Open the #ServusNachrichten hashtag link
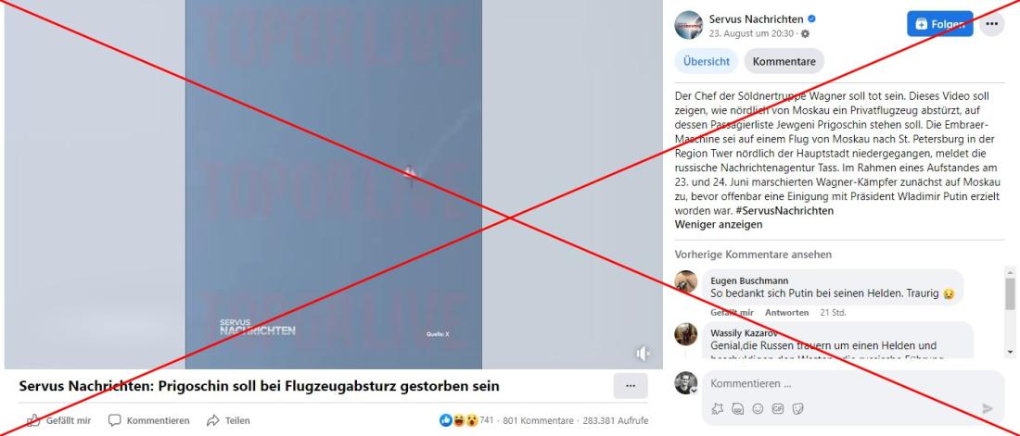 pos(784,211)
